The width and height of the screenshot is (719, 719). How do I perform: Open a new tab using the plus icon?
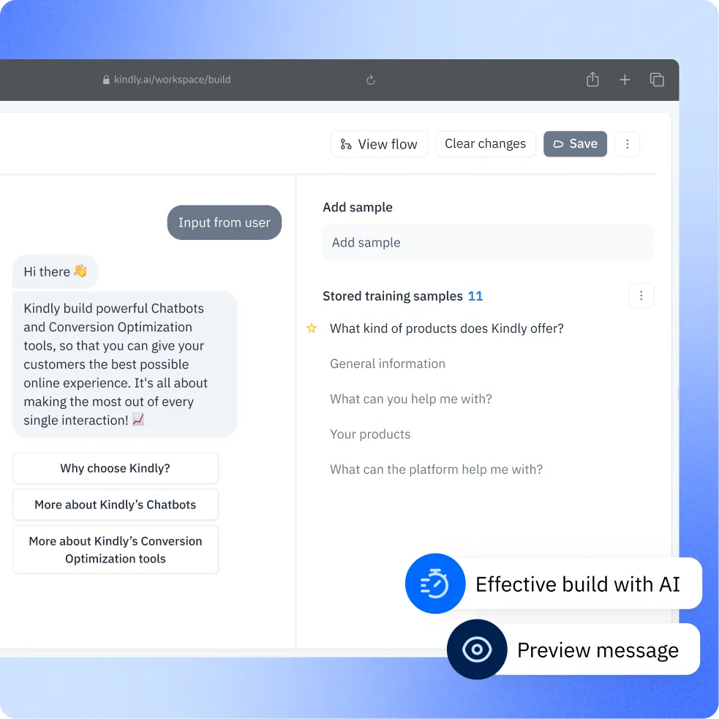(625, 80)
